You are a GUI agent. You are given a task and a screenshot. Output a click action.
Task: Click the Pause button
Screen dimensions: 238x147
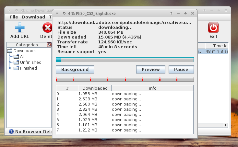tap(181, 69)
